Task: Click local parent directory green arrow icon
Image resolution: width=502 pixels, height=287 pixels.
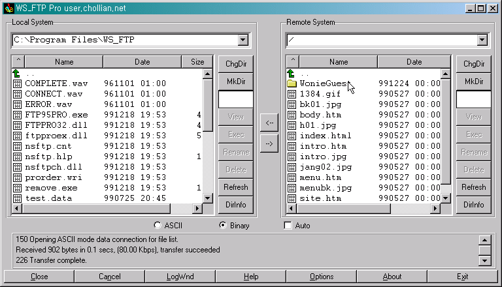Action: point(16,73)
